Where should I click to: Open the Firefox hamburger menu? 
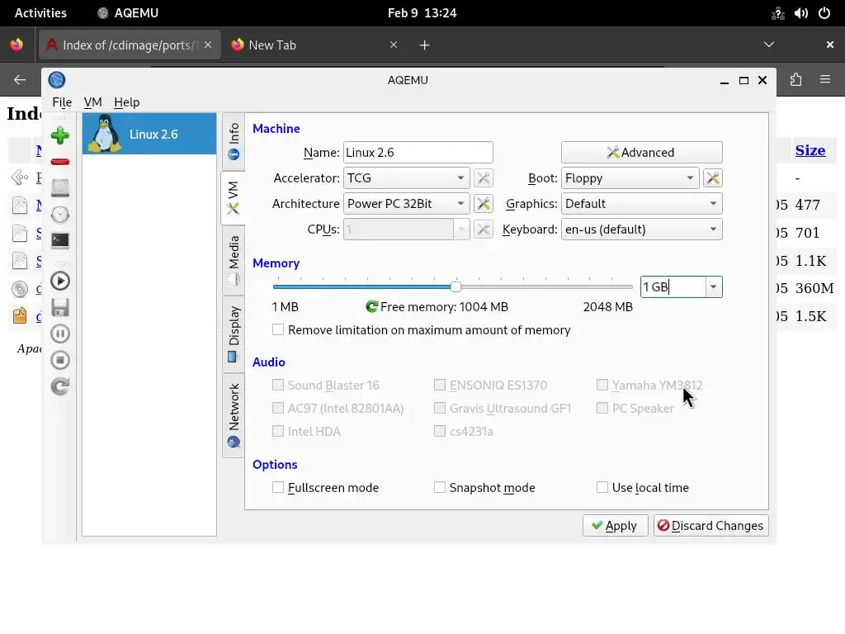825,80
